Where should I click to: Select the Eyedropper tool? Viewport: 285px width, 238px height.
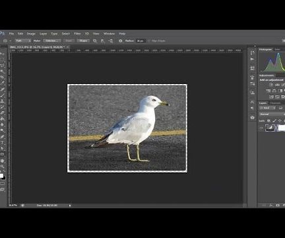coord(2,83)
